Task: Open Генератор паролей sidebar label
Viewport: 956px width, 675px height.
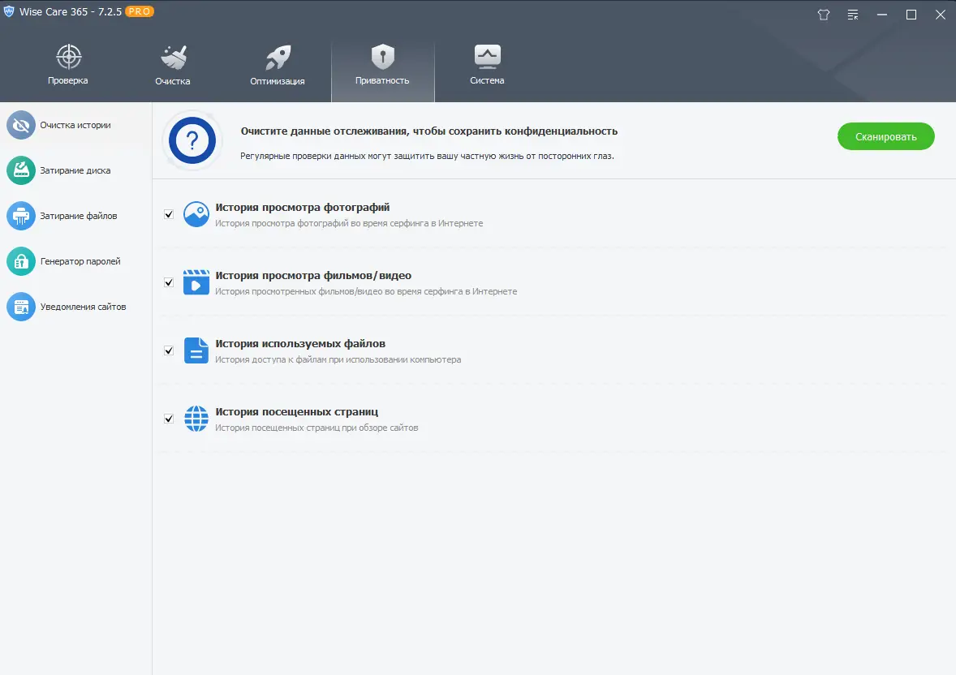Action: pos(80,261)
